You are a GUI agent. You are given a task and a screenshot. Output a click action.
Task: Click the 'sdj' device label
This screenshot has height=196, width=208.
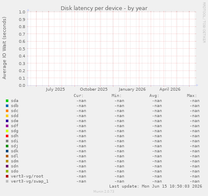[x=15, y=146]
